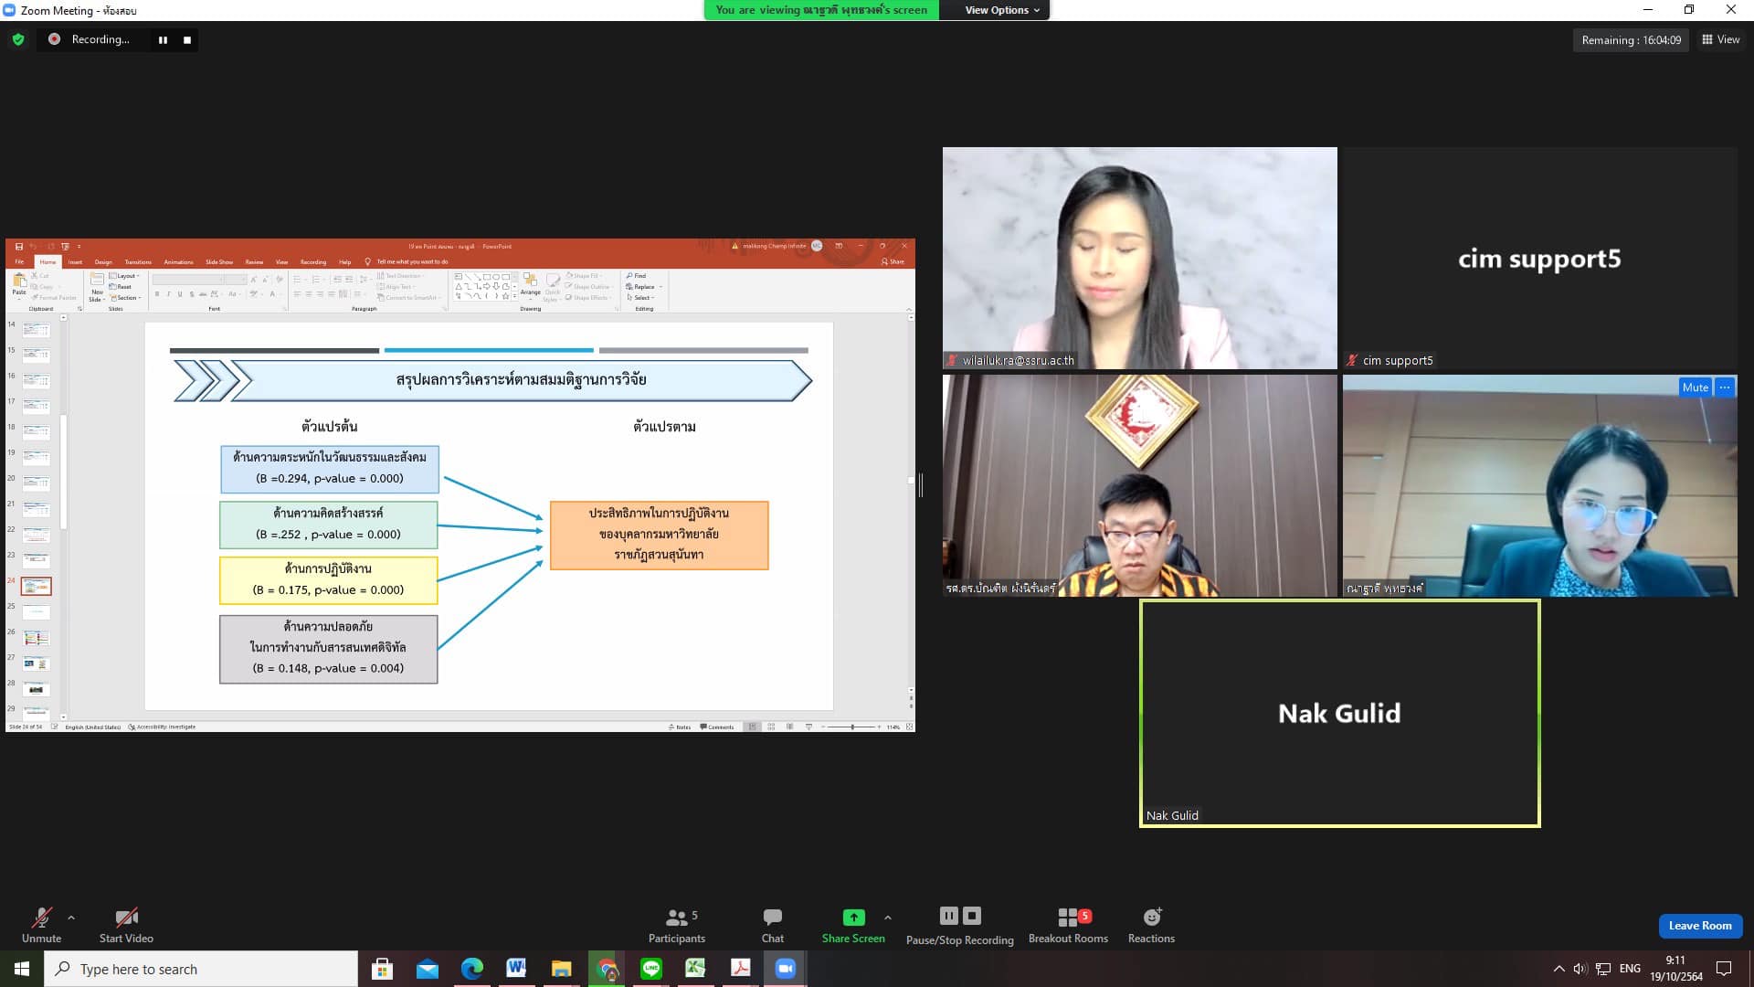Expand the audio options arrow beside Unmute
The height and width of the screenshot is (987, 1754).
[71, 918]
